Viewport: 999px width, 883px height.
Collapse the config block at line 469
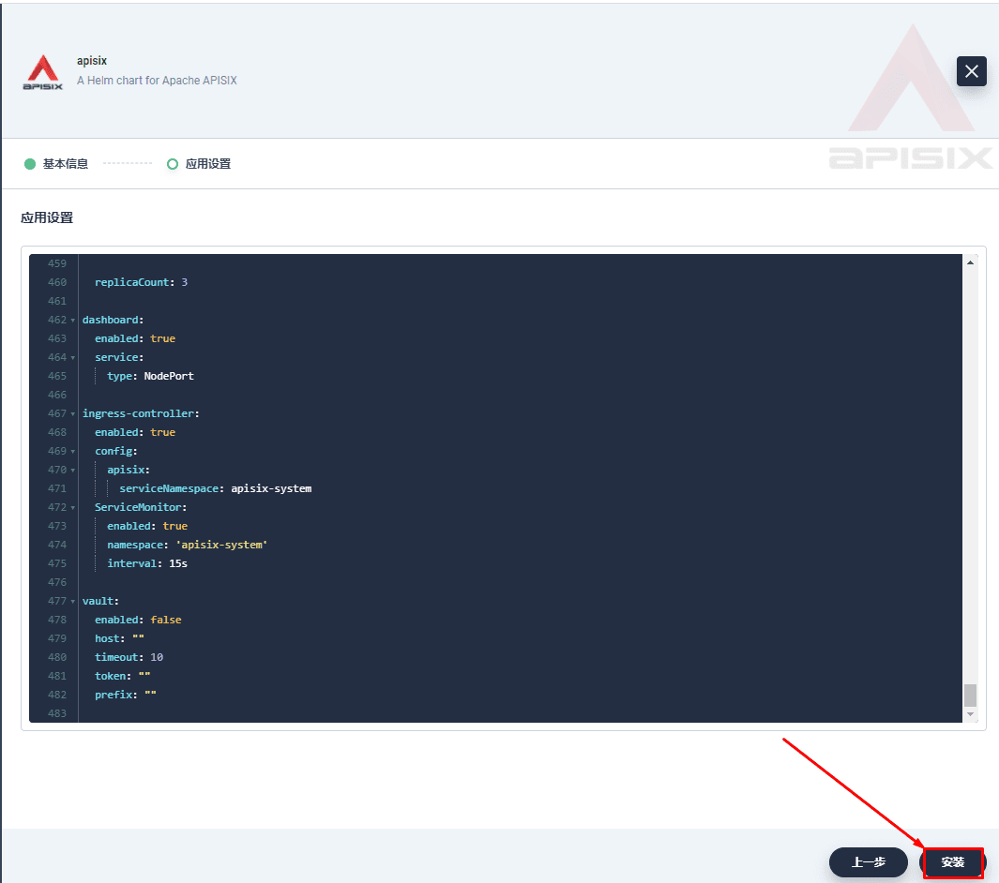pyautogui.click(x=72, y=452)
